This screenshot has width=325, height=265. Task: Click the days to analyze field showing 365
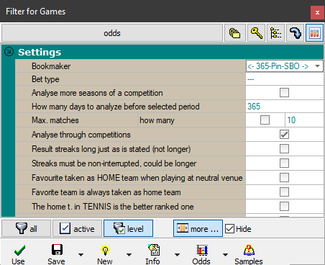(285, 107)
